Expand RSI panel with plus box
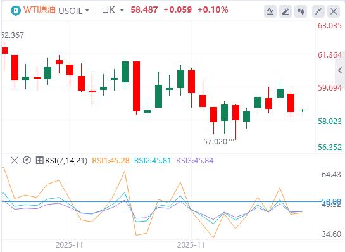The height and width of the screenshot is (252, 345). (x=39, y=160)
